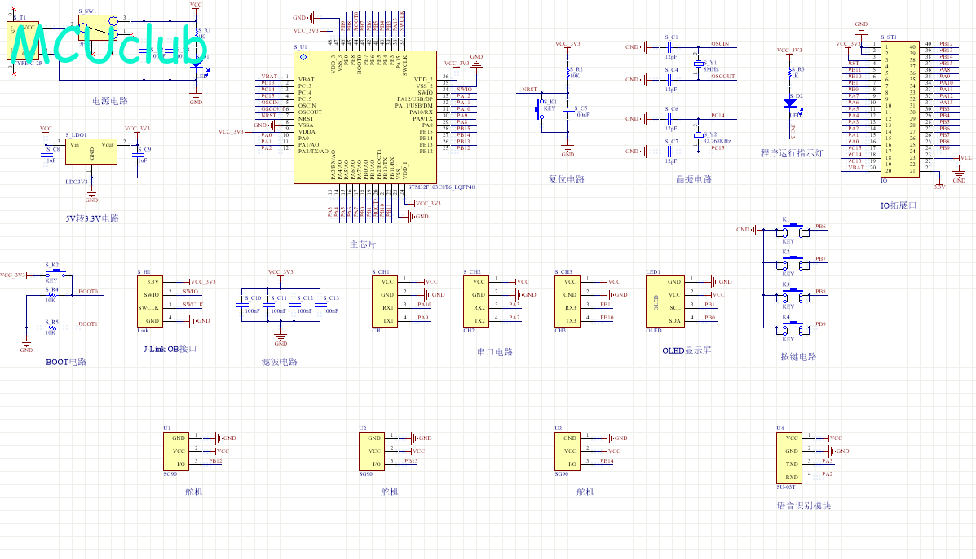Select the S_C6 12pF capacitor
The image size is (976, 559).
click(x=669, y=118)
